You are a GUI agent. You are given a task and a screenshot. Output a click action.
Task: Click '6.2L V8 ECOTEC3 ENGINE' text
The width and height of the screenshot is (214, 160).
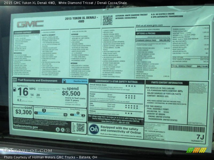pos(163,14)
